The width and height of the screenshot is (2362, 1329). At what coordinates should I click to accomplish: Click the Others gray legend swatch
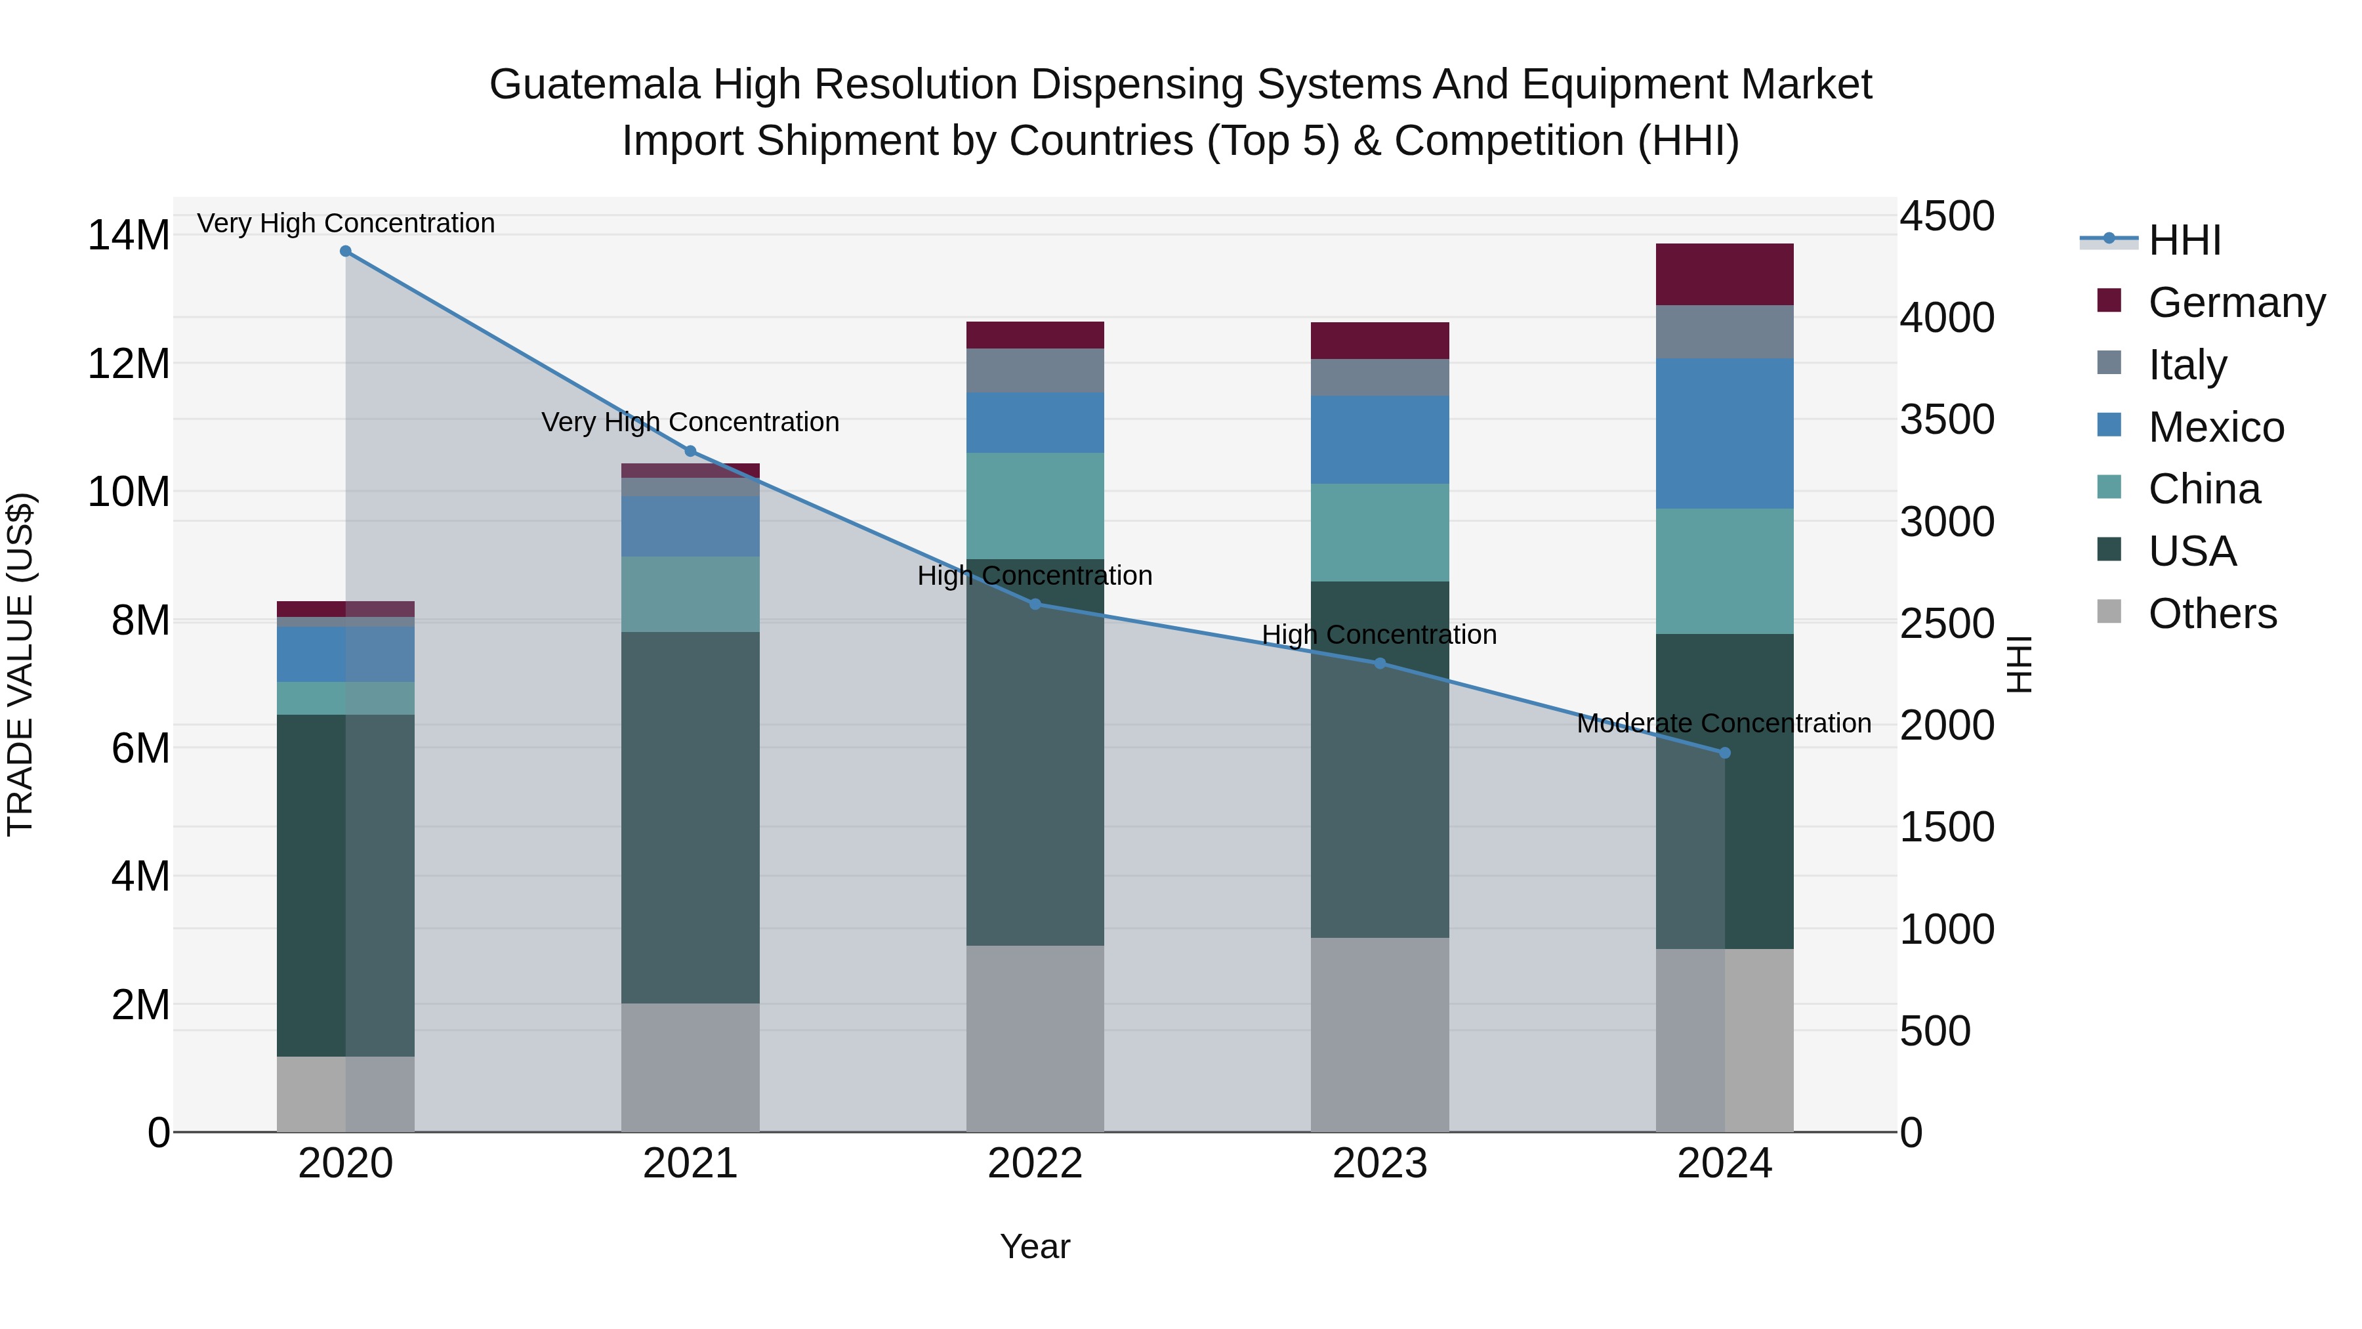point(2109,612)
